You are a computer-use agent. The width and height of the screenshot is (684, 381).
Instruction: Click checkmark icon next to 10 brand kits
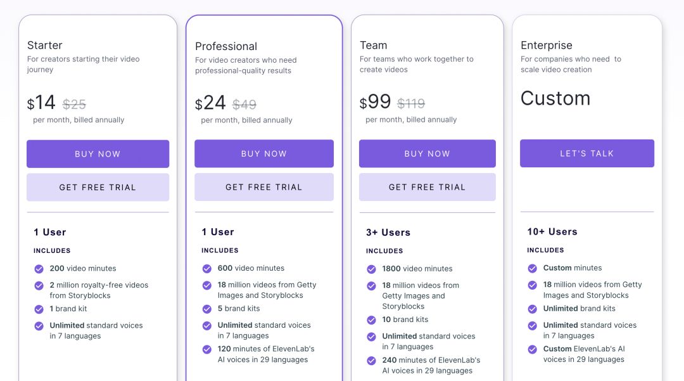371,320
